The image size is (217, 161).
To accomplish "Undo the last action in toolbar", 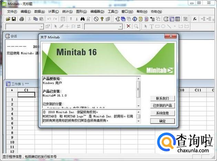I will pos(49,19).
